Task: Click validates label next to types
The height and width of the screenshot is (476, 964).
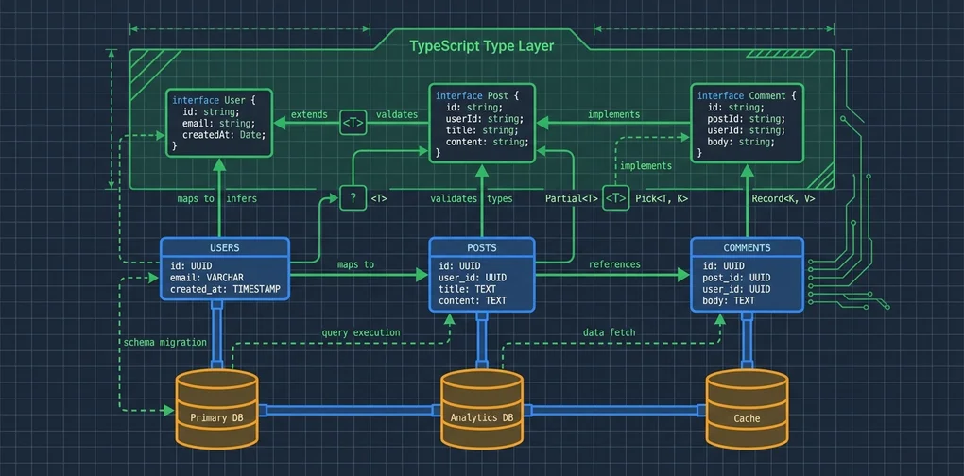Action: 453,198
